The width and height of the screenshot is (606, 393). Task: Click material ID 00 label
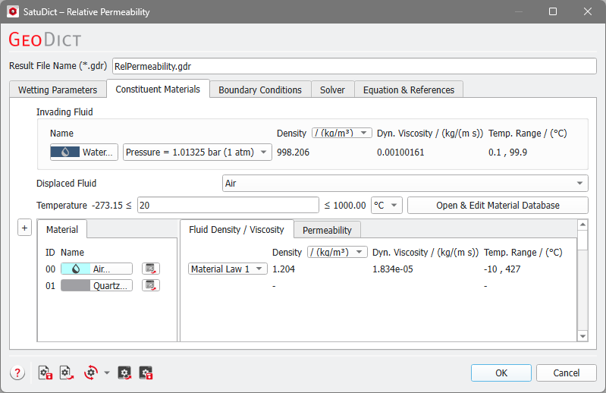pos(50,269)
